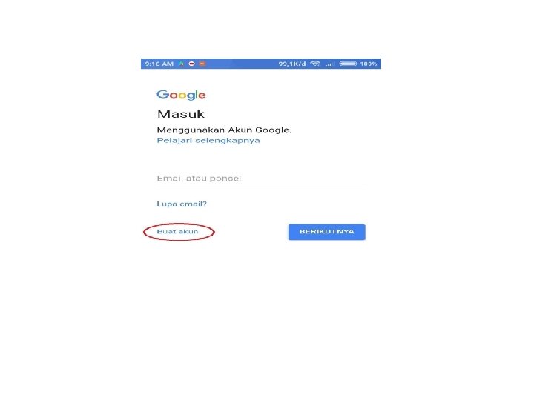Click the Menggunakan Akun Google text
The height and width of the screenshot is (400, 534).
224,130
